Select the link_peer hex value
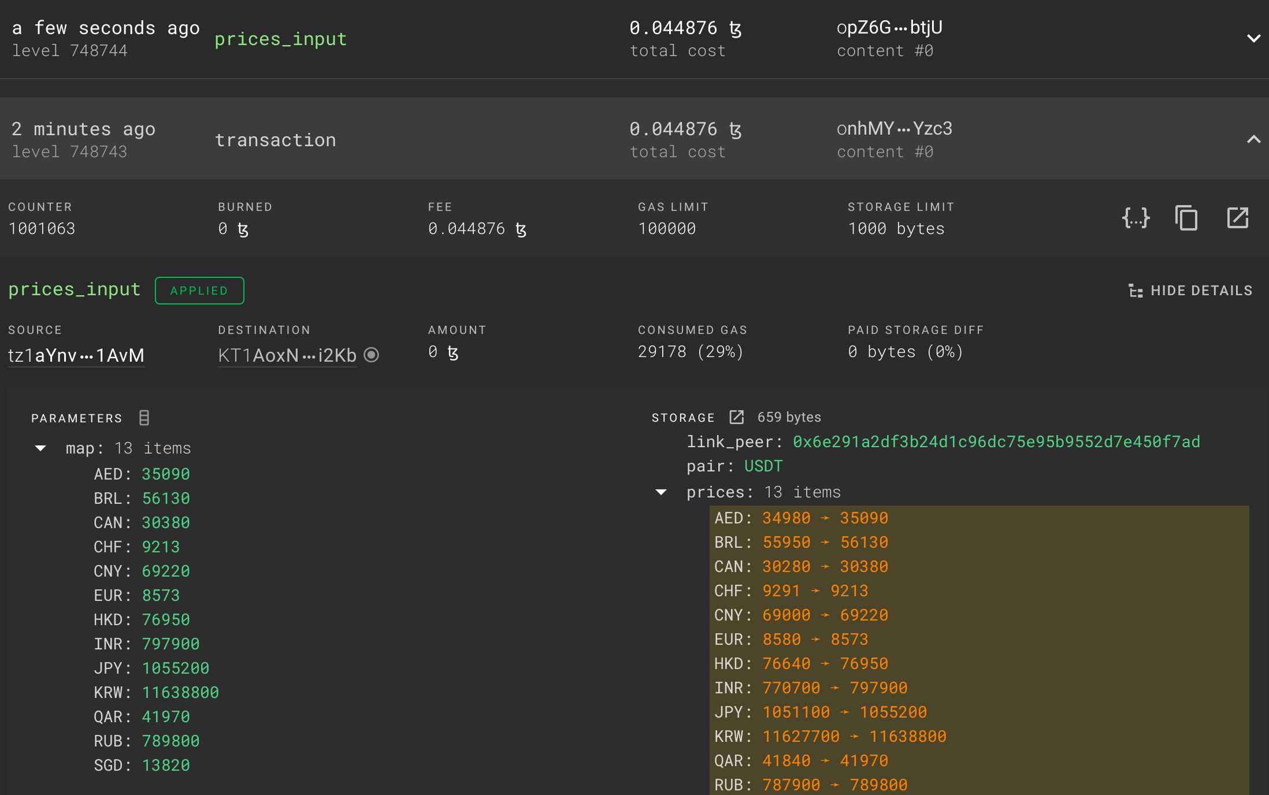The image size is (1269, 795). 996,442
